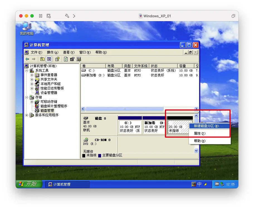Click the horizontal scrollbar right arrow

(196, 109)
